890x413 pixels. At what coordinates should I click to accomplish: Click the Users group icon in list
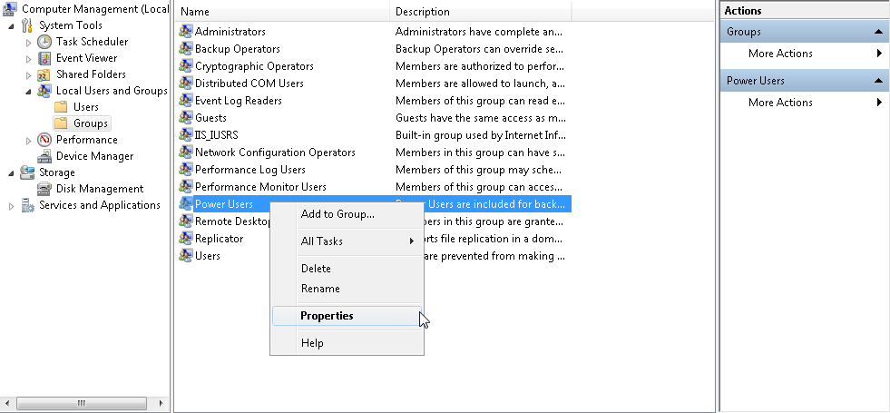186,255
